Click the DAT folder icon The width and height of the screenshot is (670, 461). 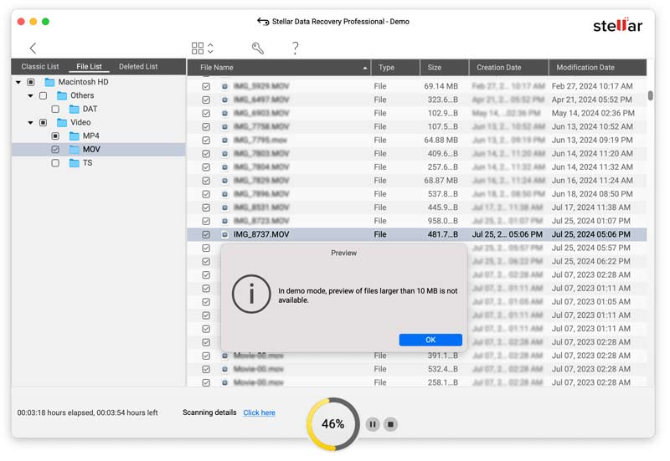pos(75,110)
